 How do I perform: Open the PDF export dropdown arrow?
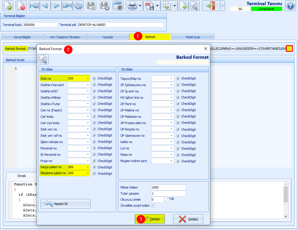pyautogui.click(x=157, y=6)
